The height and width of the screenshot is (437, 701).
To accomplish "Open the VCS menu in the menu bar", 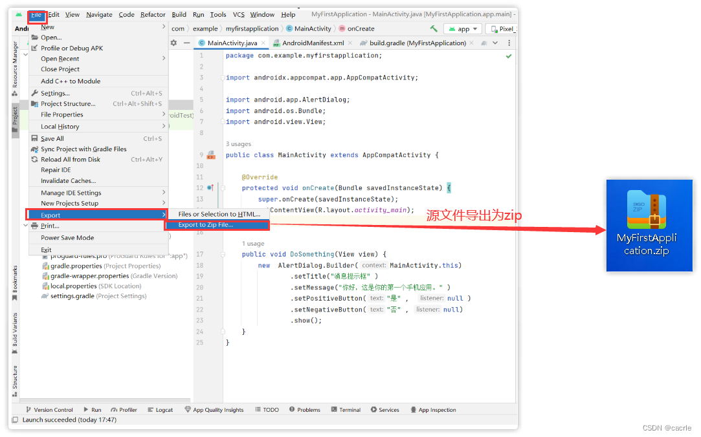I will (239, 15).
